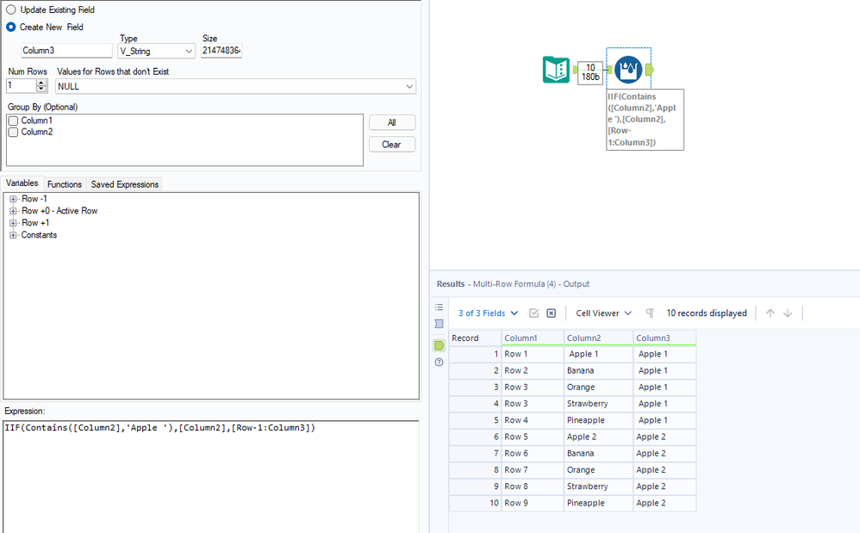Click the 10 records displayed label
Image resolution: width=860 pixels, height=533 pixels.
(x=707, y=313)
